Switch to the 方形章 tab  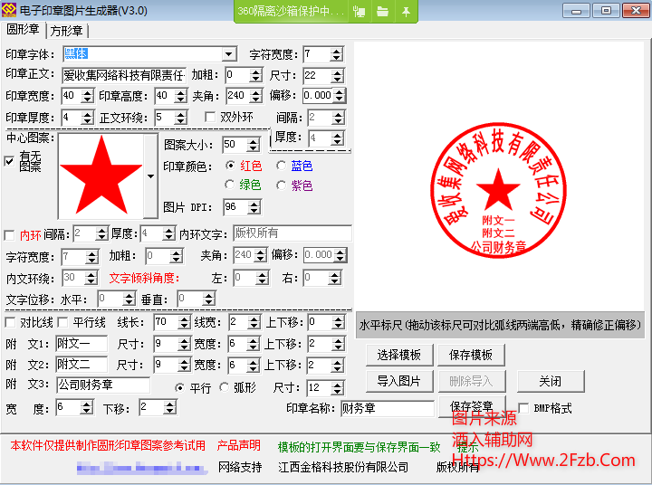click(67, 31)
